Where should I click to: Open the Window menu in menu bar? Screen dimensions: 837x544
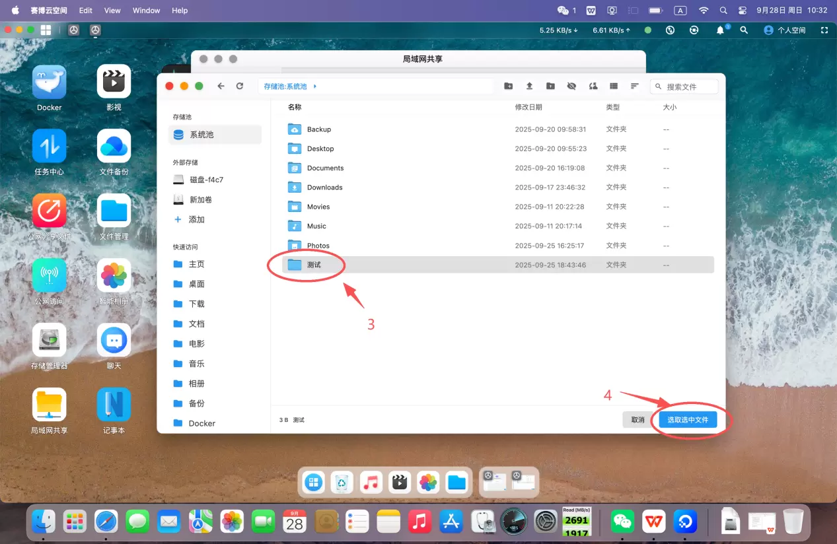146,11
